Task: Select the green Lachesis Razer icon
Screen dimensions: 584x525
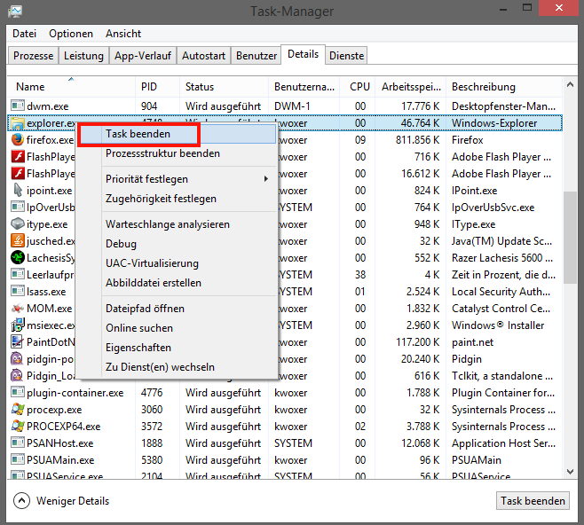Action: click(x=17, y=258)
